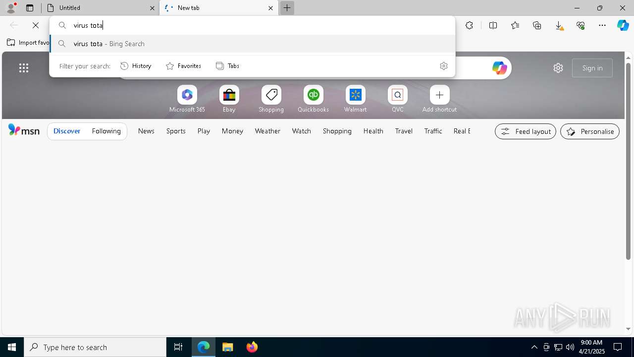Open the Settings and more ellipsis menu

(x=602, y=25)
